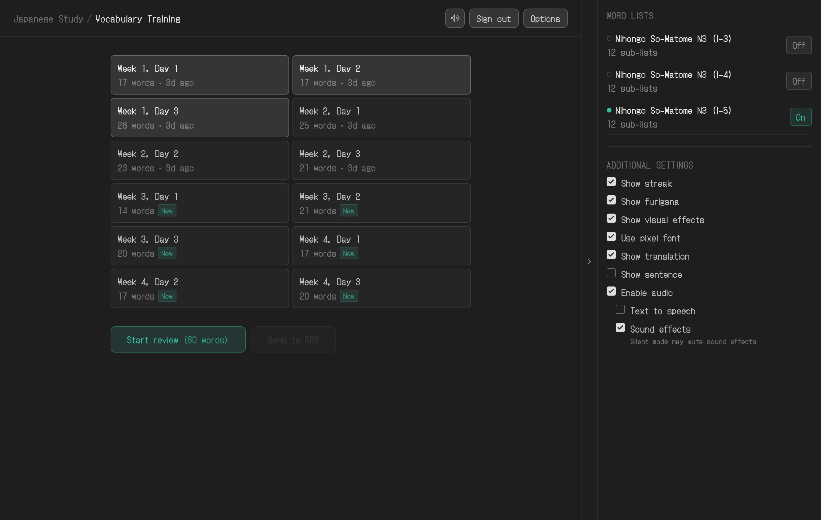
Task: Click the hollow status dot for list I-4
Action: pos(609,74)
